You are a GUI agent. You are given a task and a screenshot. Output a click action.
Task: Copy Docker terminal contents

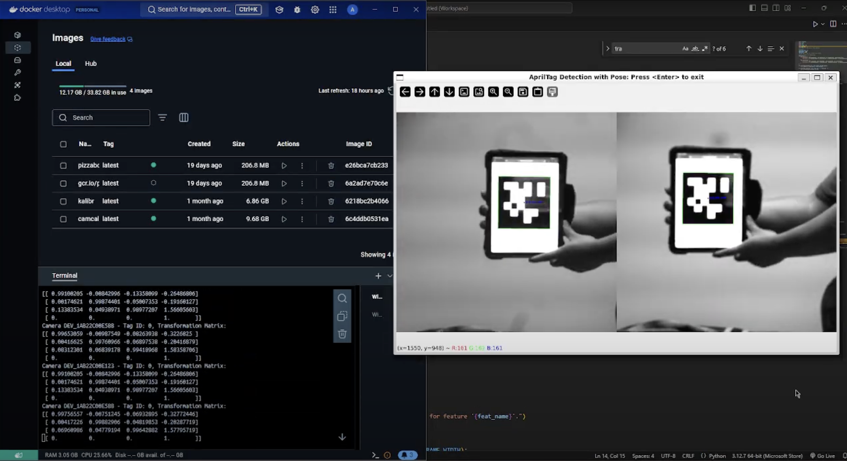[342, 316]
